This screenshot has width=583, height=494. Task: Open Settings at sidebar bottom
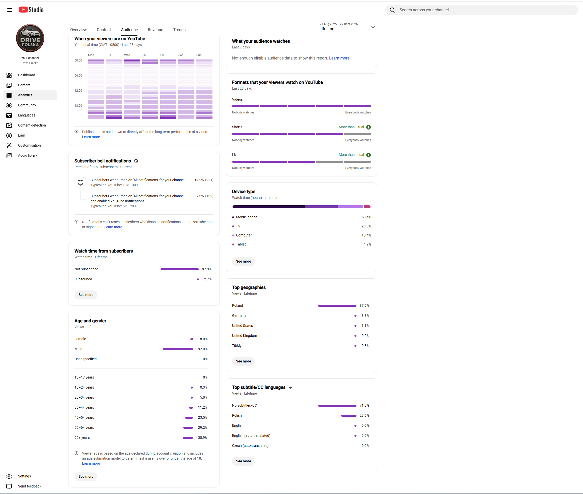click(30, 476)
